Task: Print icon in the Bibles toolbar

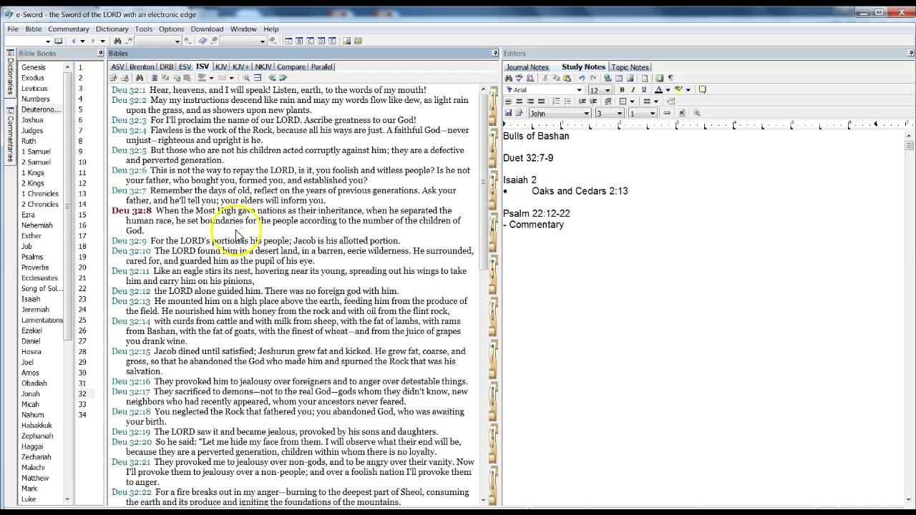Action: point(125,78)
